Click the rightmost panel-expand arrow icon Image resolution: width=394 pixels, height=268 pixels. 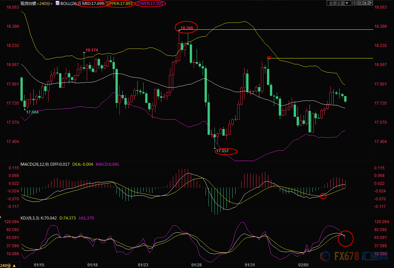(371, 3)
